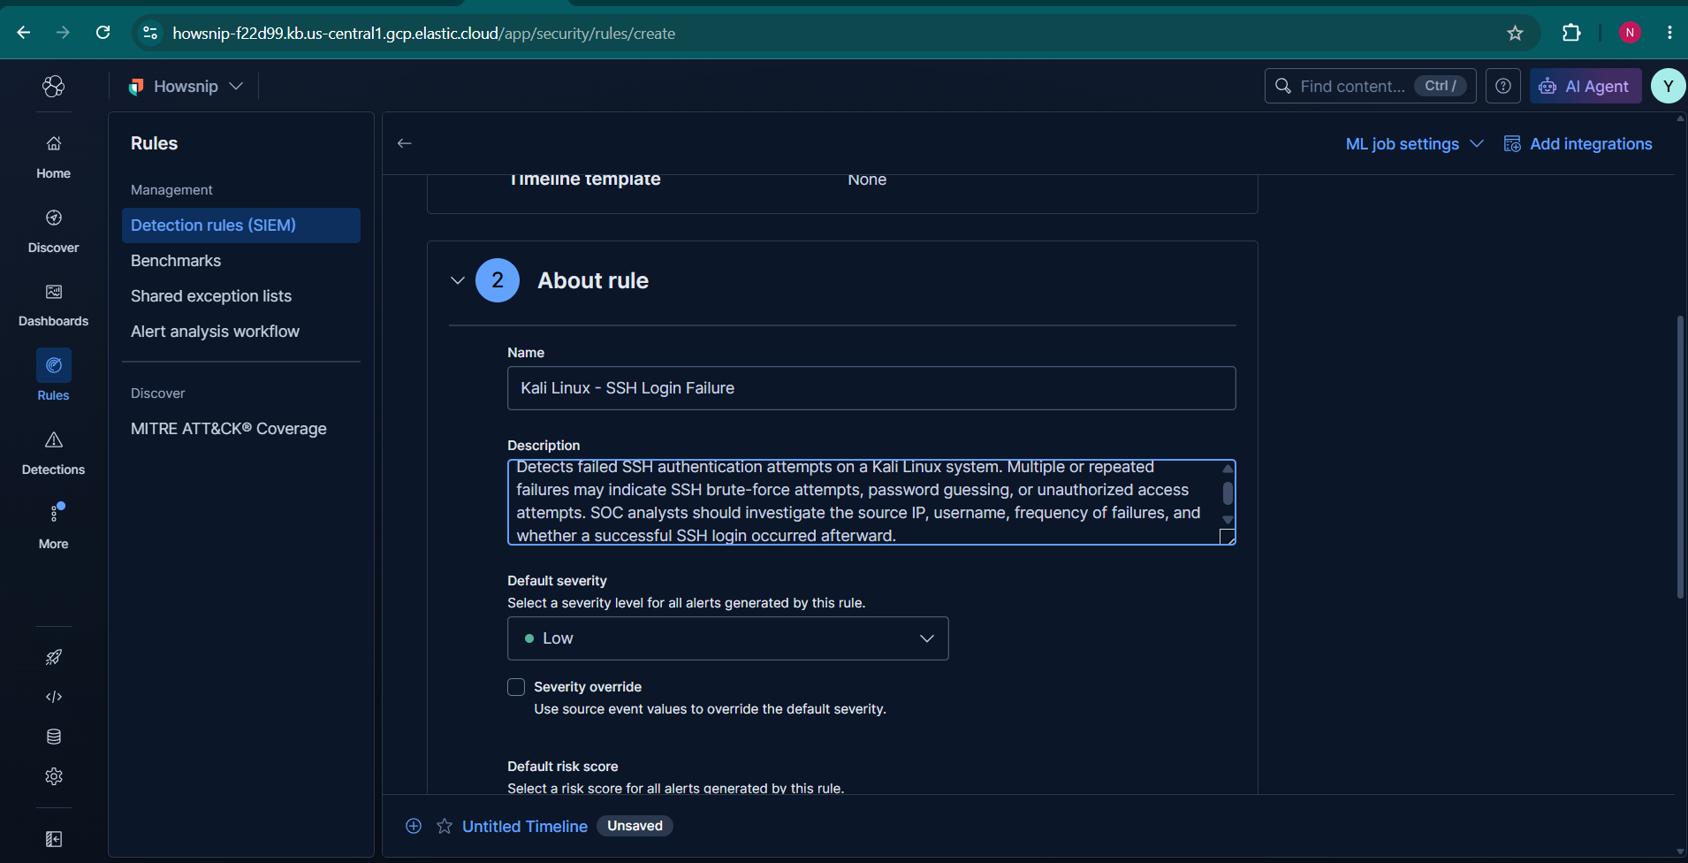Open Benchmarks in the Rules menu
Screen dimensions: 1688x863
point(176,261)
